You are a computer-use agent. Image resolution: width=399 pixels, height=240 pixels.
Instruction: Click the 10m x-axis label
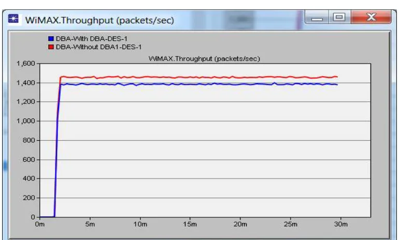tap(140, 224)
